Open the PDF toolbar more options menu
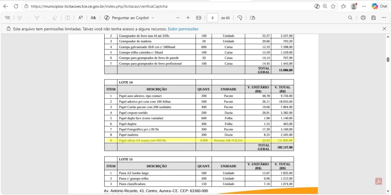The image size is (391, 195). tap(384, 18)
